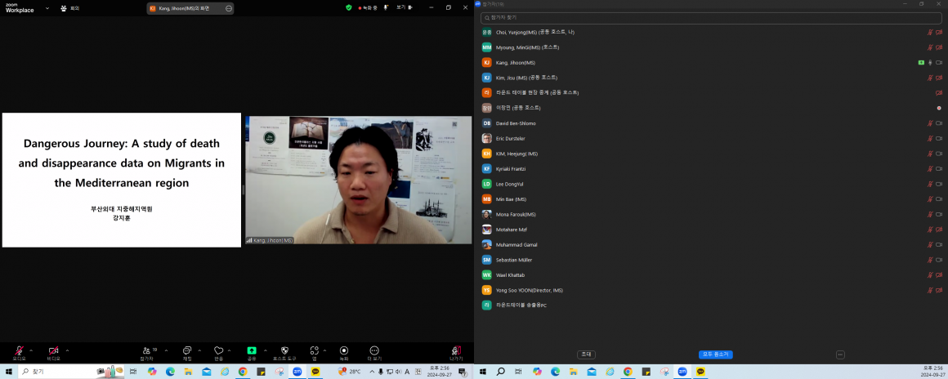The height and width of the screenshot is (379, 948).
Task: Click the 녹화 record icon
Action: [344, 350]
